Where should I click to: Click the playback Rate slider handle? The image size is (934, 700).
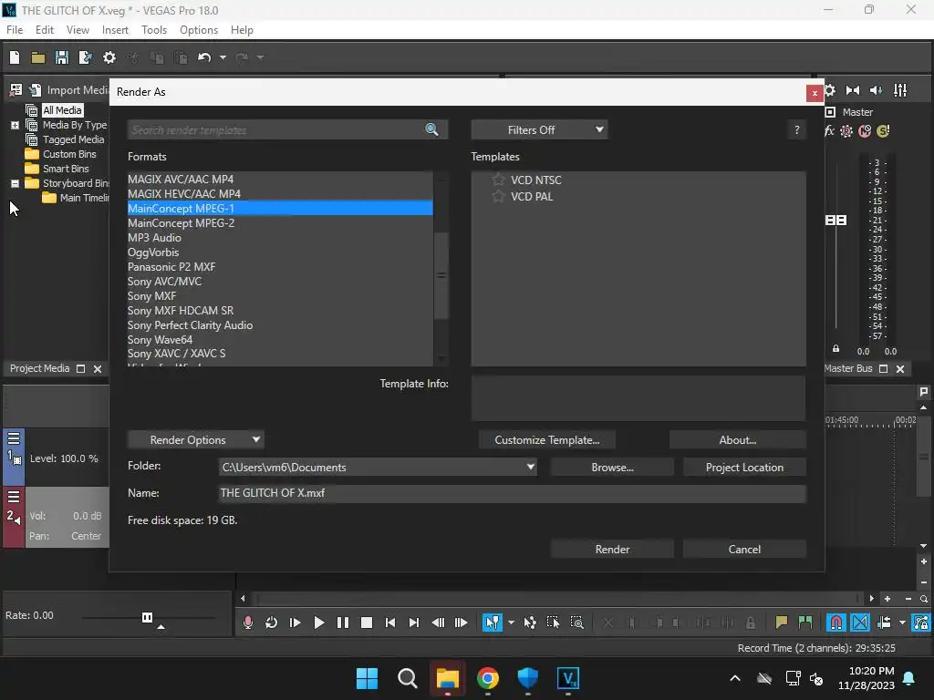pos(147,617)
